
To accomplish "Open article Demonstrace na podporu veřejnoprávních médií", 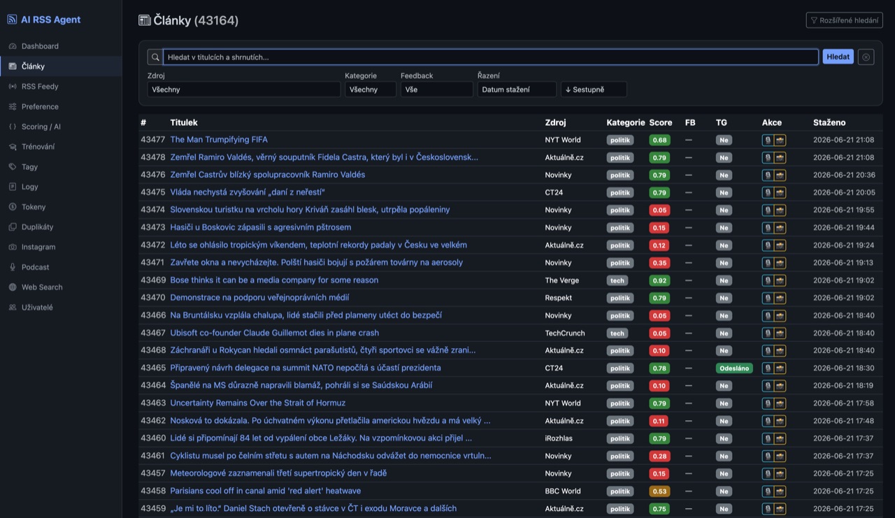I will (x=259, y=298).
